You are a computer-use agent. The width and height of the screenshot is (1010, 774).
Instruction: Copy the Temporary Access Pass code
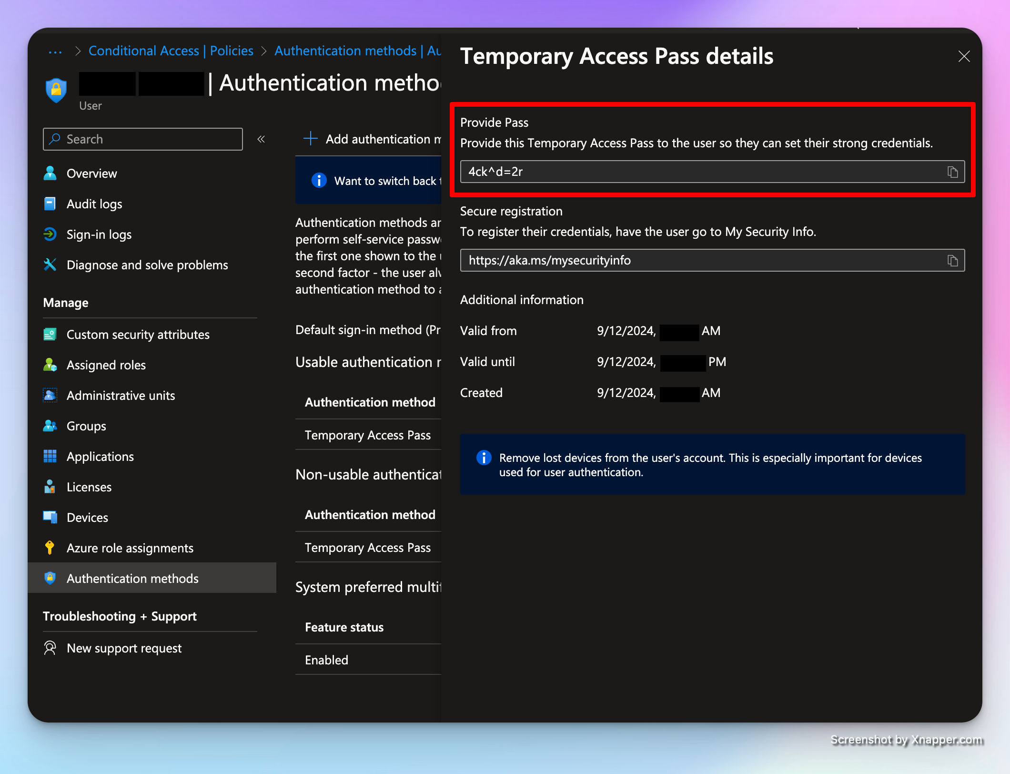click(952, 172)
